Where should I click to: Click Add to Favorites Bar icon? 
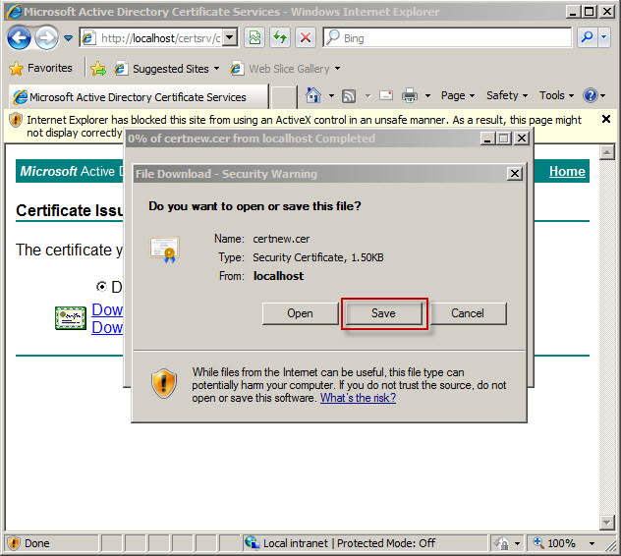coord(98,69)
